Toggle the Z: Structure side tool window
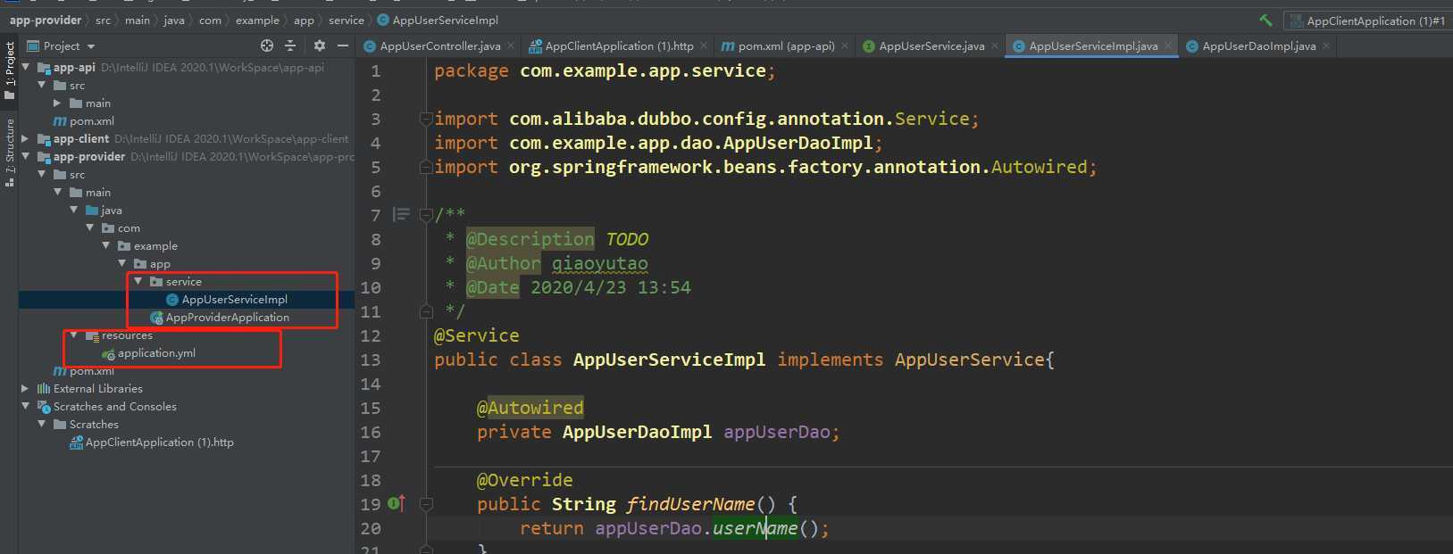The image size is (1453, 554). click(10, 152)
